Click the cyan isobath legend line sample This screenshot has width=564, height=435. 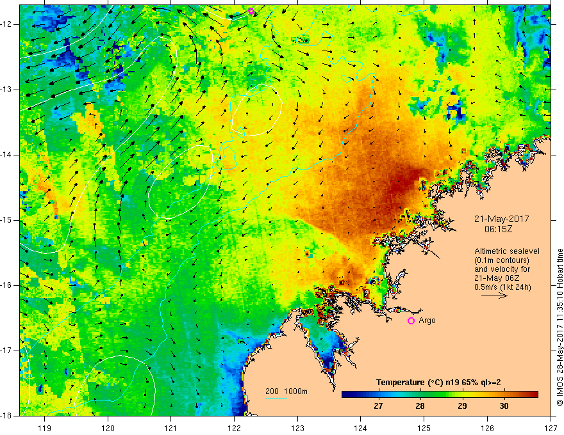276,398
